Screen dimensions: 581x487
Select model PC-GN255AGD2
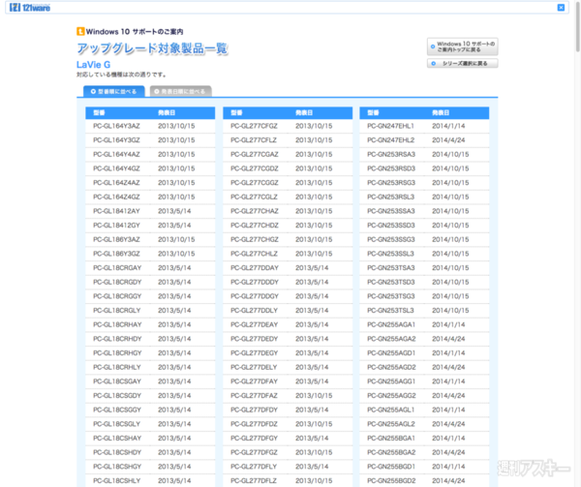click(391, 367)
